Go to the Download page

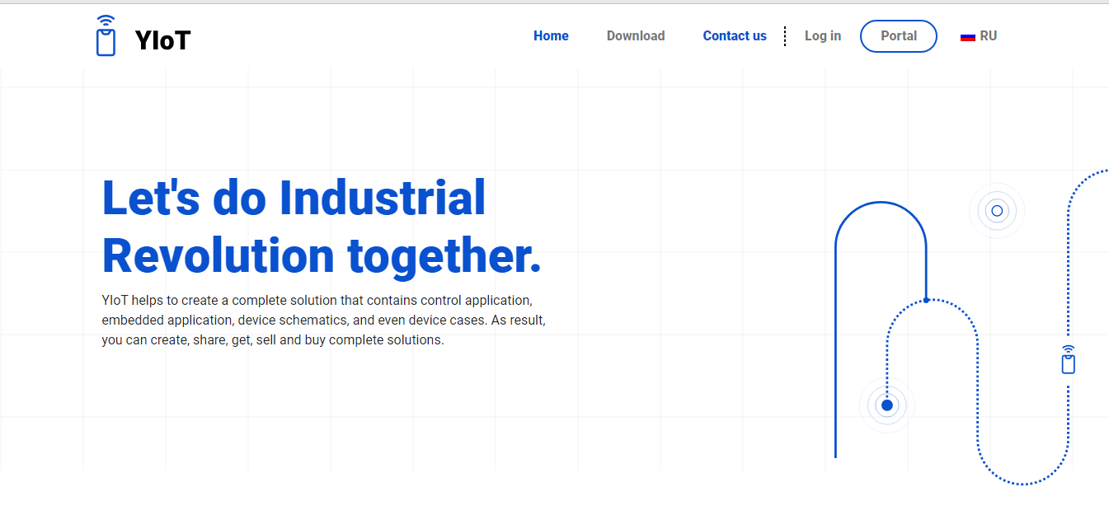[x=636, y=36]
